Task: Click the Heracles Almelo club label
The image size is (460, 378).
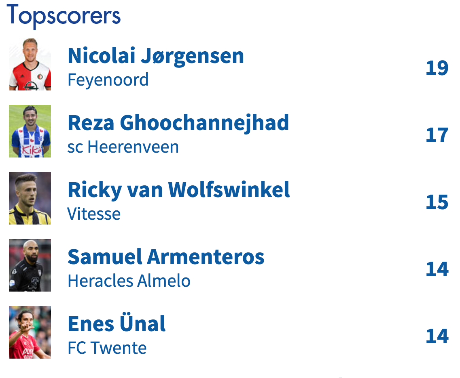Action: 129,281
